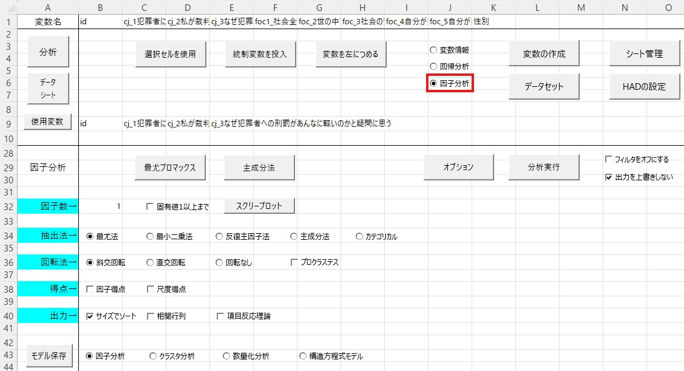This screenshot has height=371, width=684.
Task: Select 直交回転 rotation option
Action: tap(151, 263)
